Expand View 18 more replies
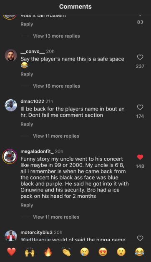 pos(56,86)
